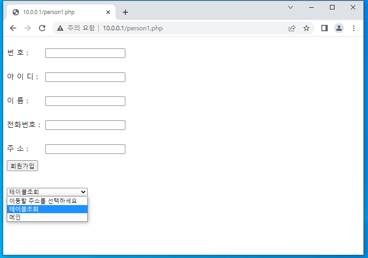
Task: Click the address bar URL text
Action: pyautogui.click(x=133, y=28)
